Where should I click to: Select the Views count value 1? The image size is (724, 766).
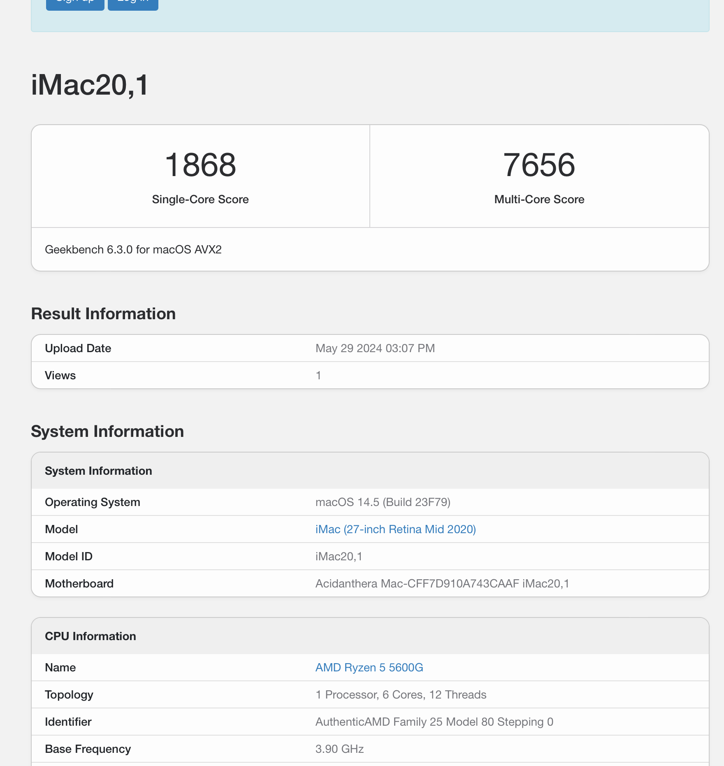point(318,376)
